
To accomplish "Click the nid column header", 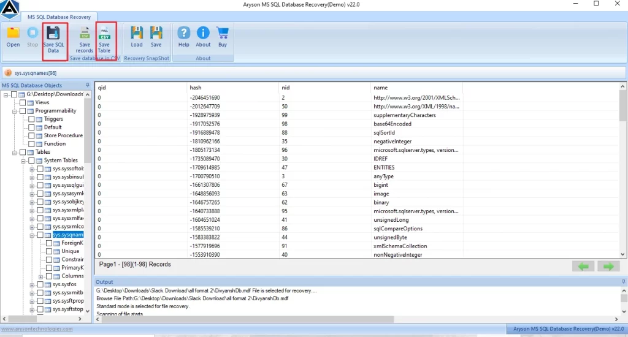I will (324, 88).
